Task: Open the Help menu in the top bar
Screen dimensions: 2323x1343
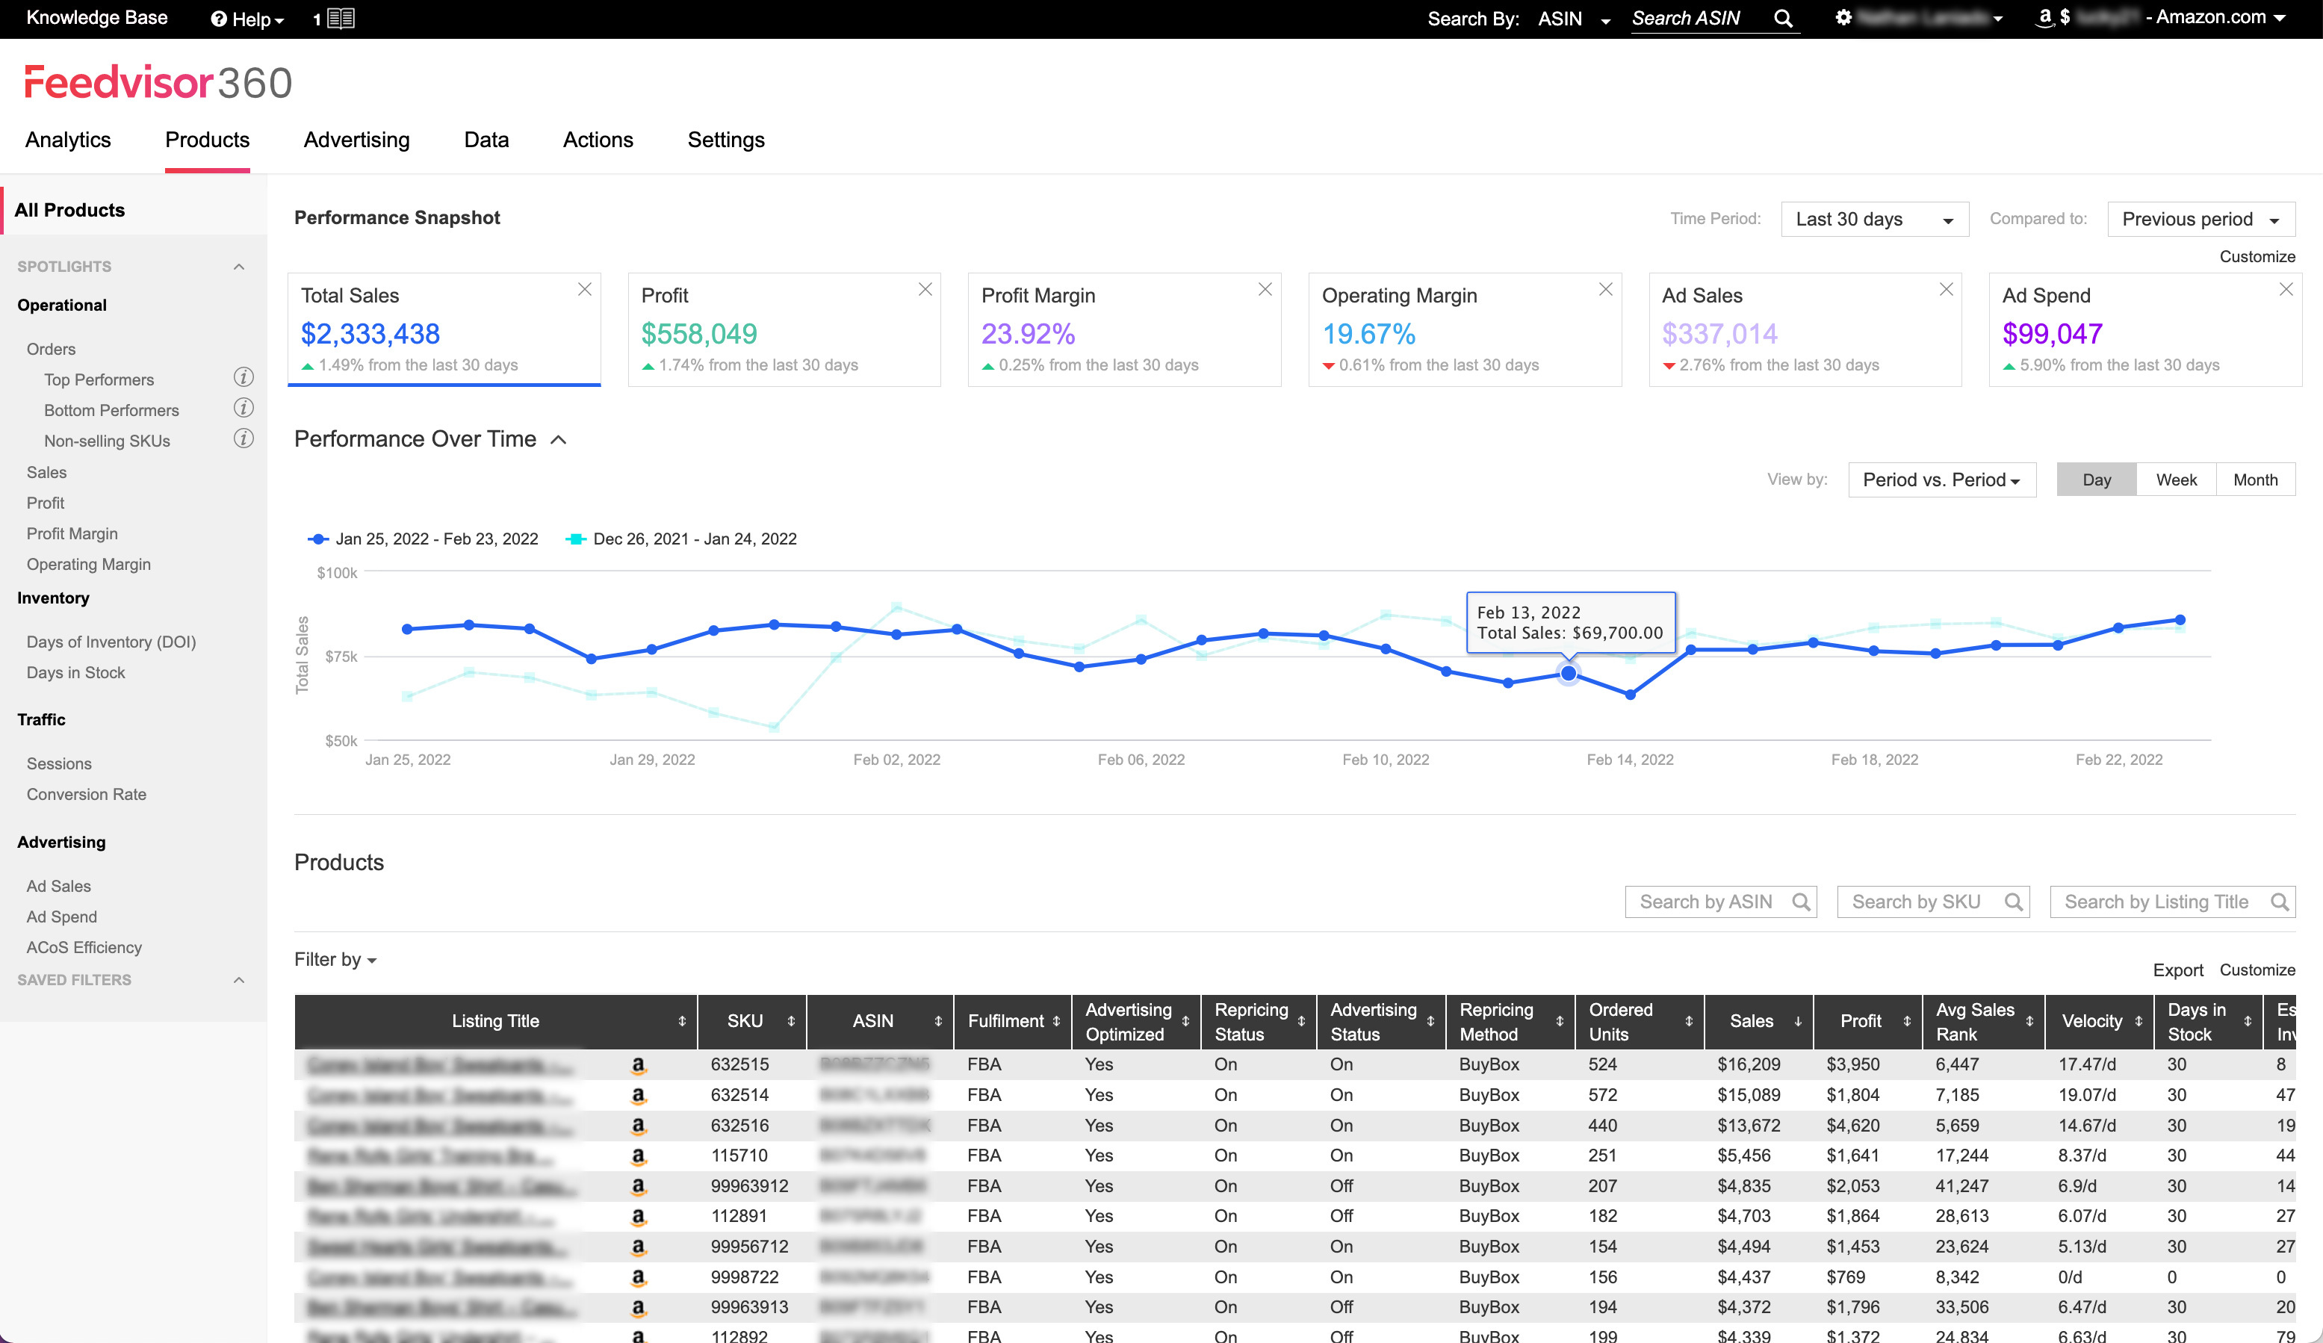Action: pos(245,19)
